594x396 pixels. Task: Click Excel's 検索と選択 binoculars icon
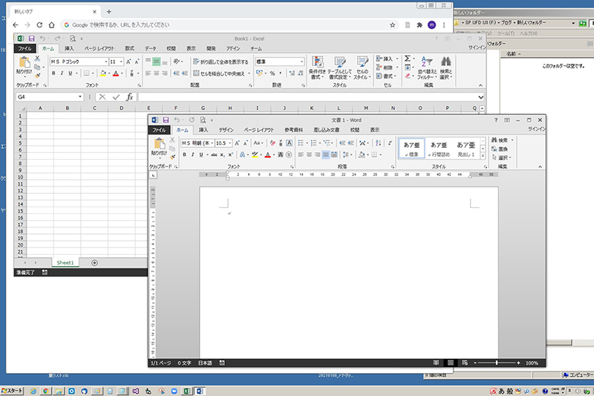pyautogui.click(x=446, y=68)
